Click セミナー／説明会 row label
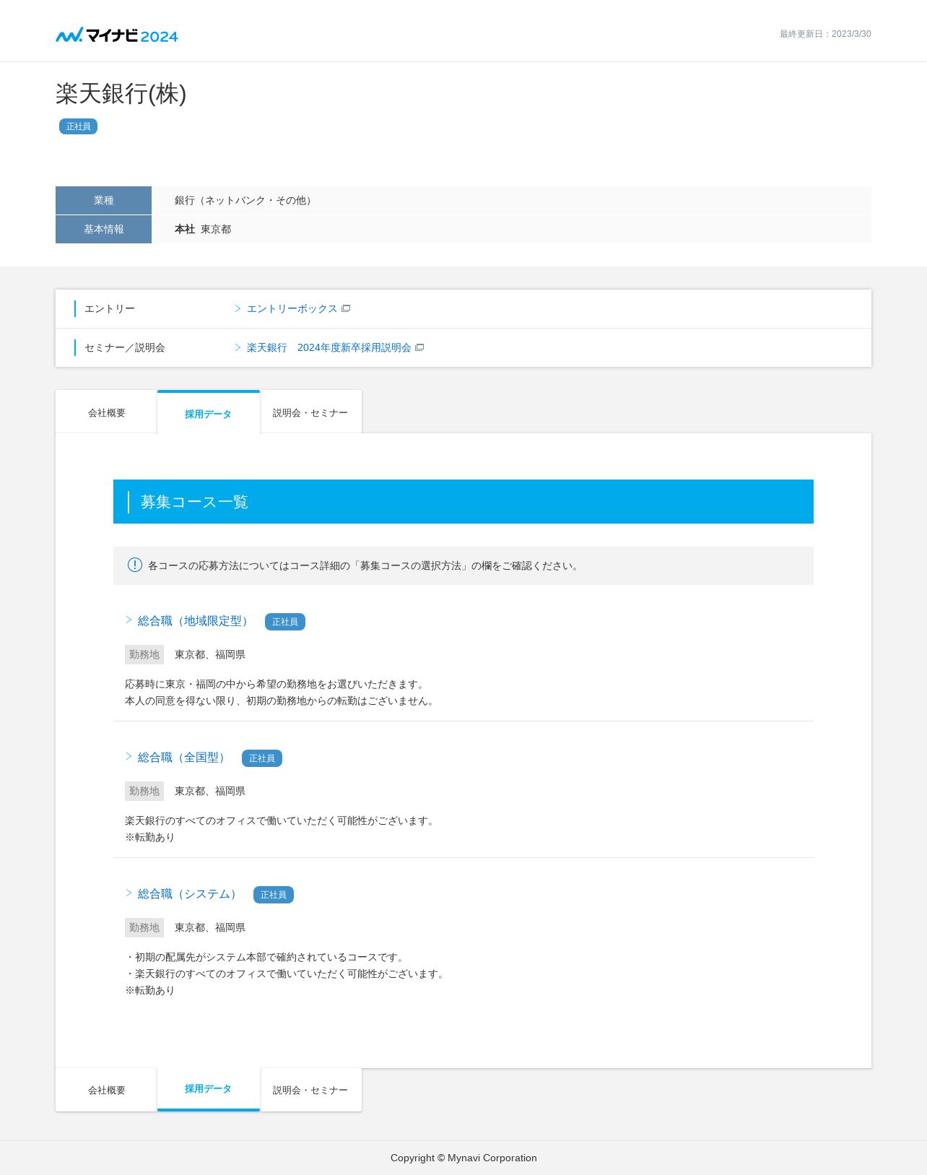This screenshot has width=927, height=1175. pyautogui.click(x=125, y=347)
